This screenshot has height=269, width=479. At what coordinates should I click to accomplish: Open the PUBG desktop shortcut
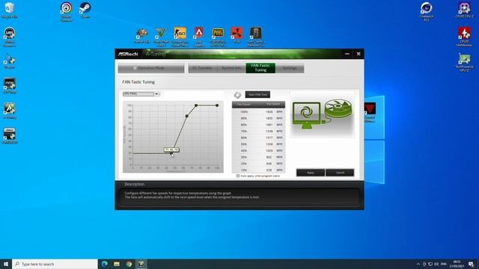(218, 37)
